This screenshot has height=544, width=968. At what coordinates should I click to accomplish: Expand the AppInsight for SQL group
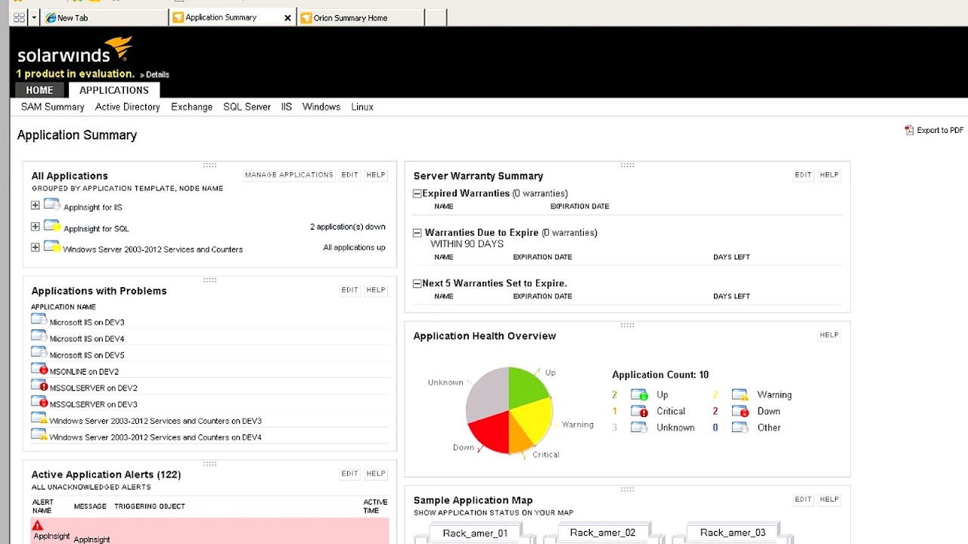click(x=35, y=226)
